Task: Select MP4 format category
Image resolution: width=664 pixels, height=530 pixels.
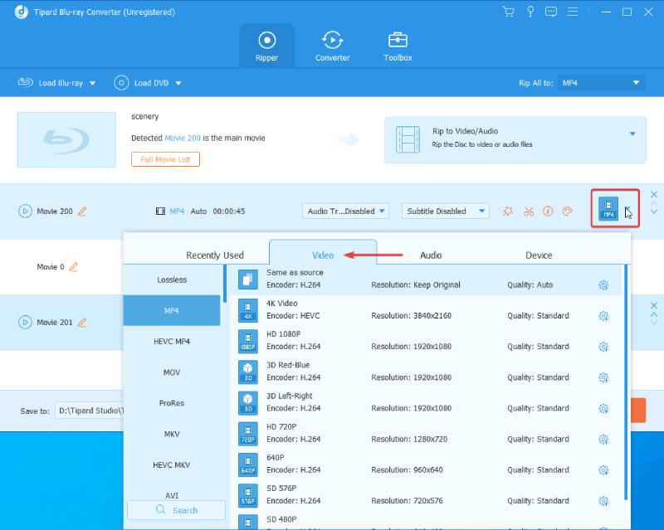Action: click(x=172, y=311)
